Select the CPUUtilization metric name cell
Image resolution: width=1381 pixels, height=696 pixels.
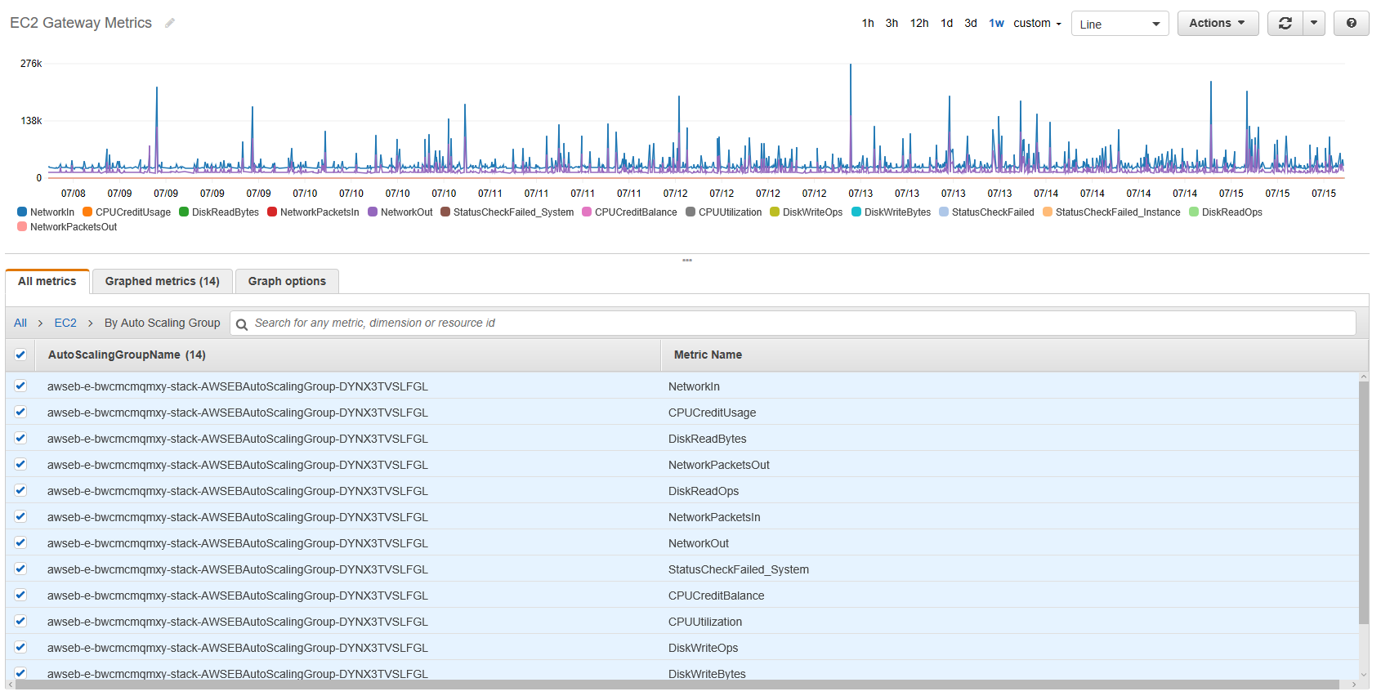pyautogui.click(x=705, y=622)
